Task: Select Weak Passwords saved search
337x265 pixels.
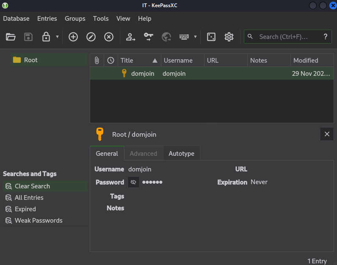Action: click(x=45, y=220)
